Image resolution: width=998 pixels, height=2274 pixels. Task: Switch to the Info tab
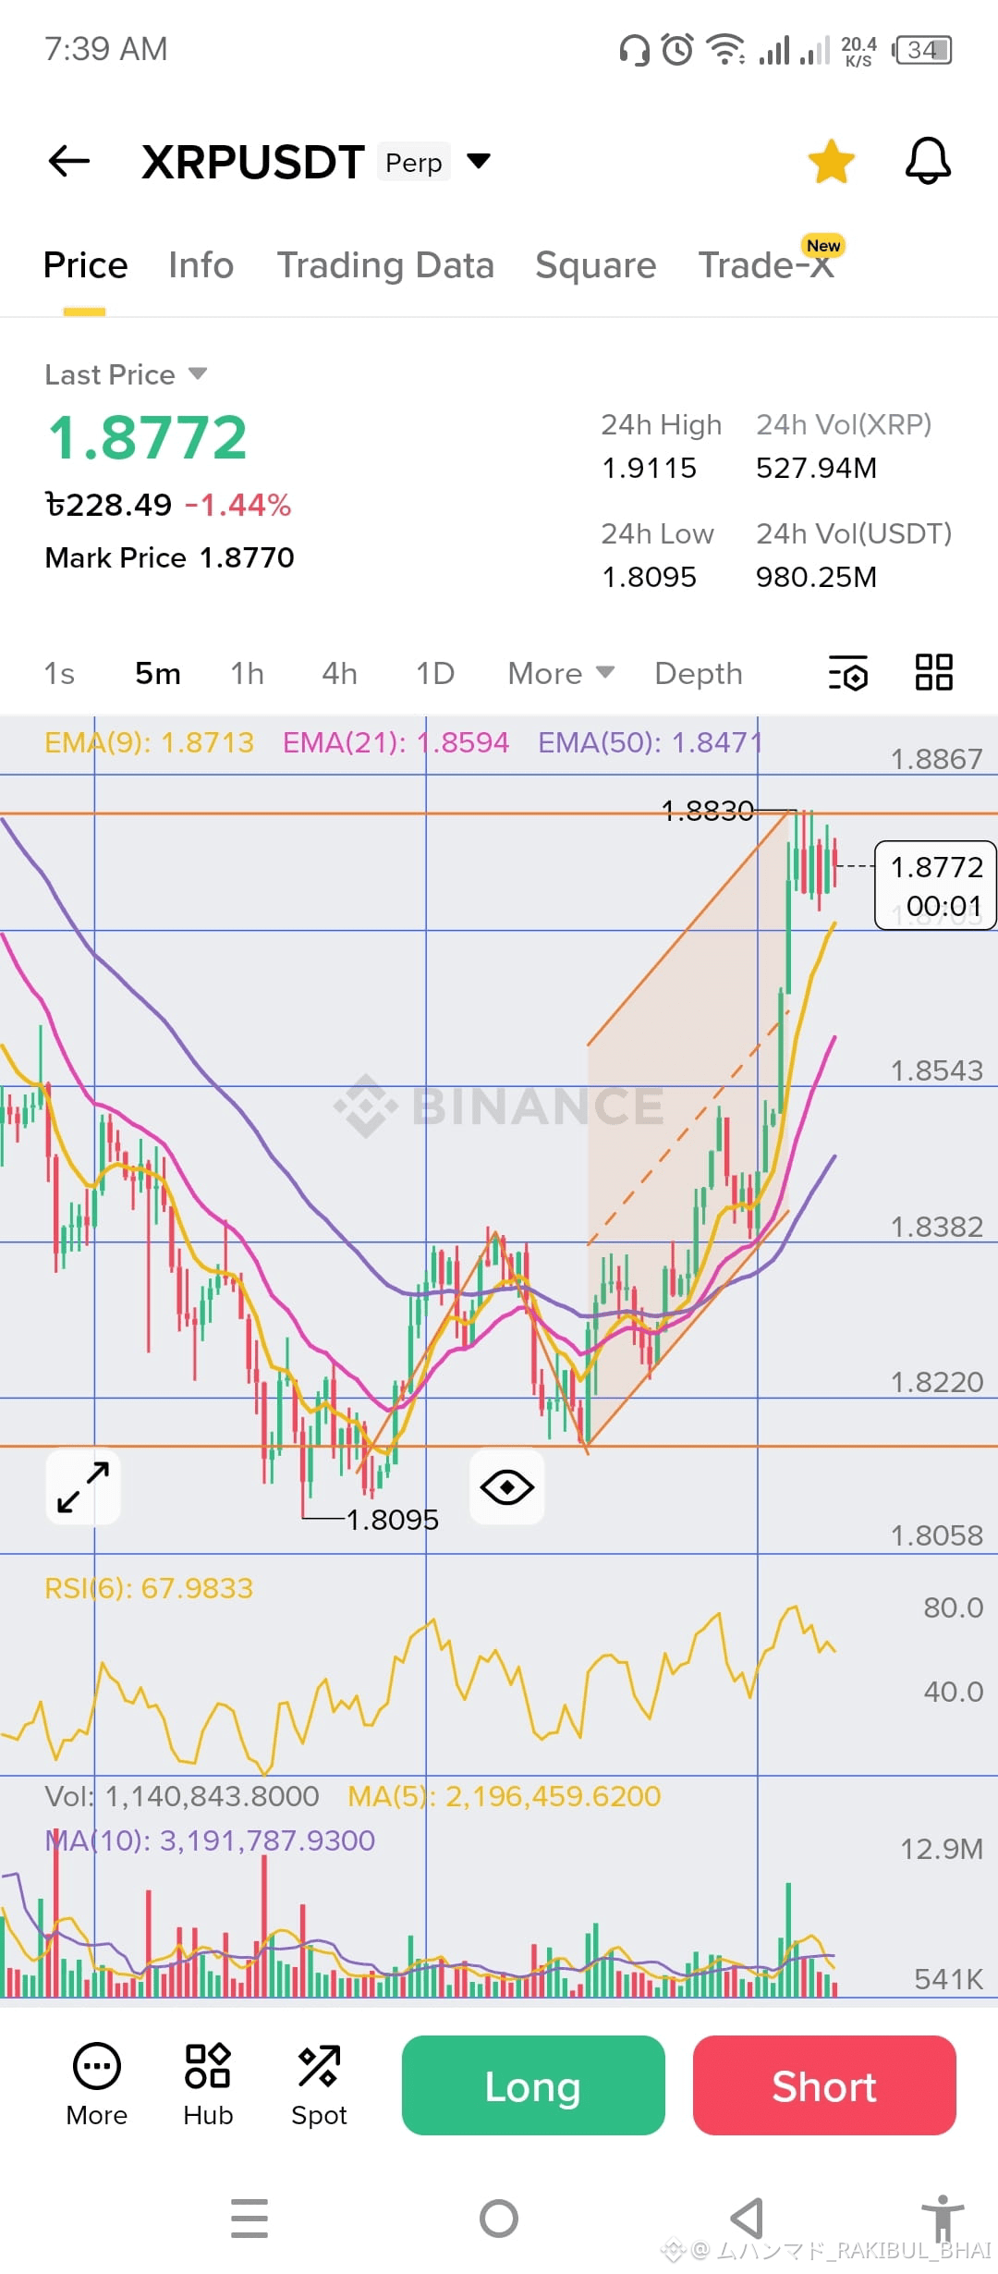point(201,265)
